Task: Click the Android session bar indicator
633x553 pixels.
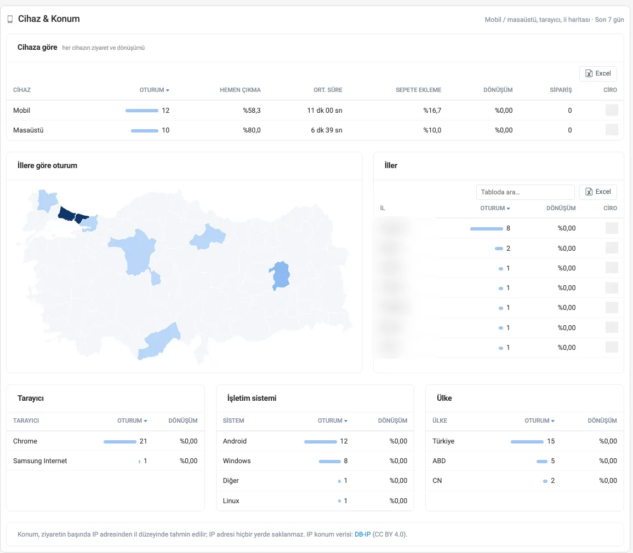Action: (x=320, y=442)
